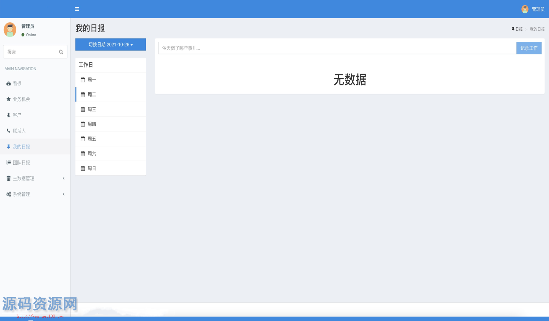Open the 主数据管理 sidebar menu
The image size is (549, 321).
coord(35,179)
